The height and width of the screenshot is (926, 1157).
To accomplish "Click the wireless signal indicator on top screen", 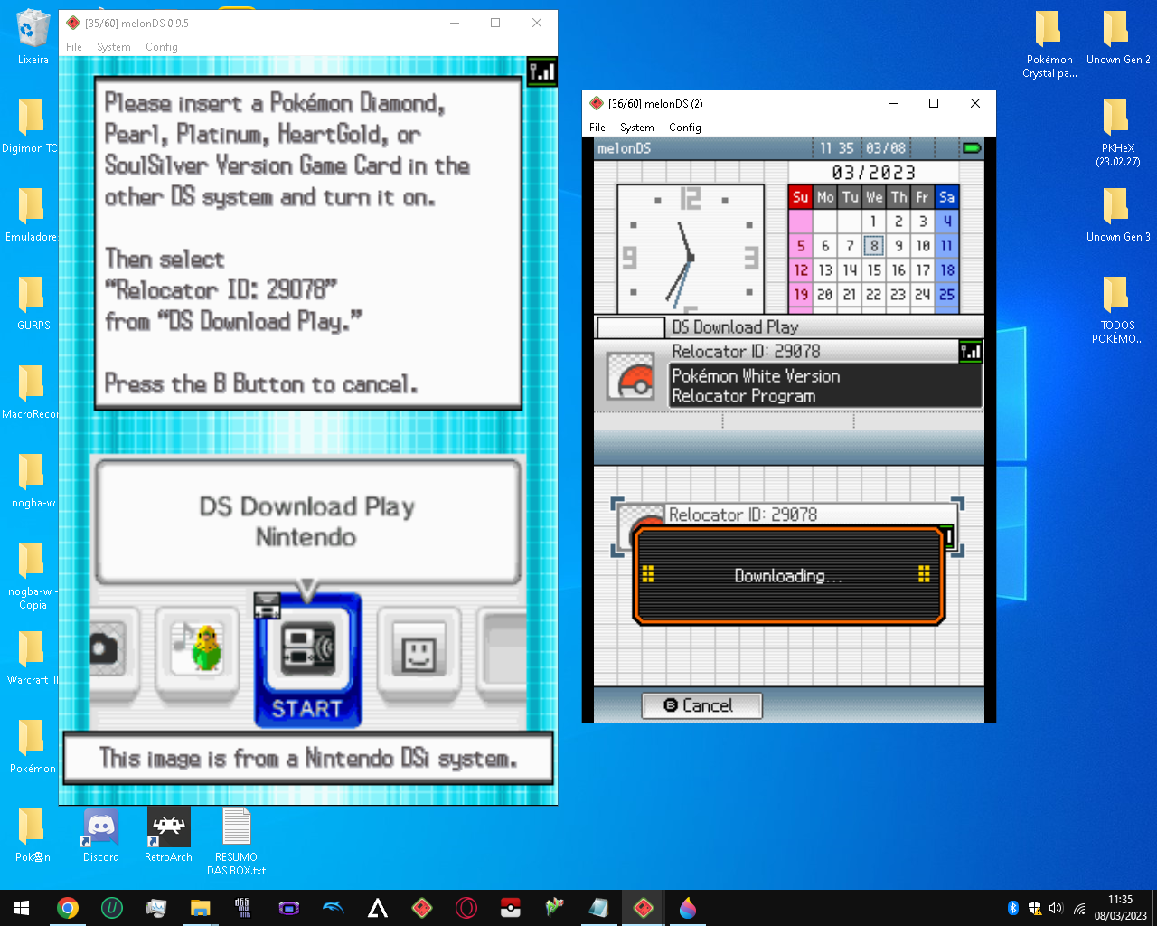I will tap(541, 71).
